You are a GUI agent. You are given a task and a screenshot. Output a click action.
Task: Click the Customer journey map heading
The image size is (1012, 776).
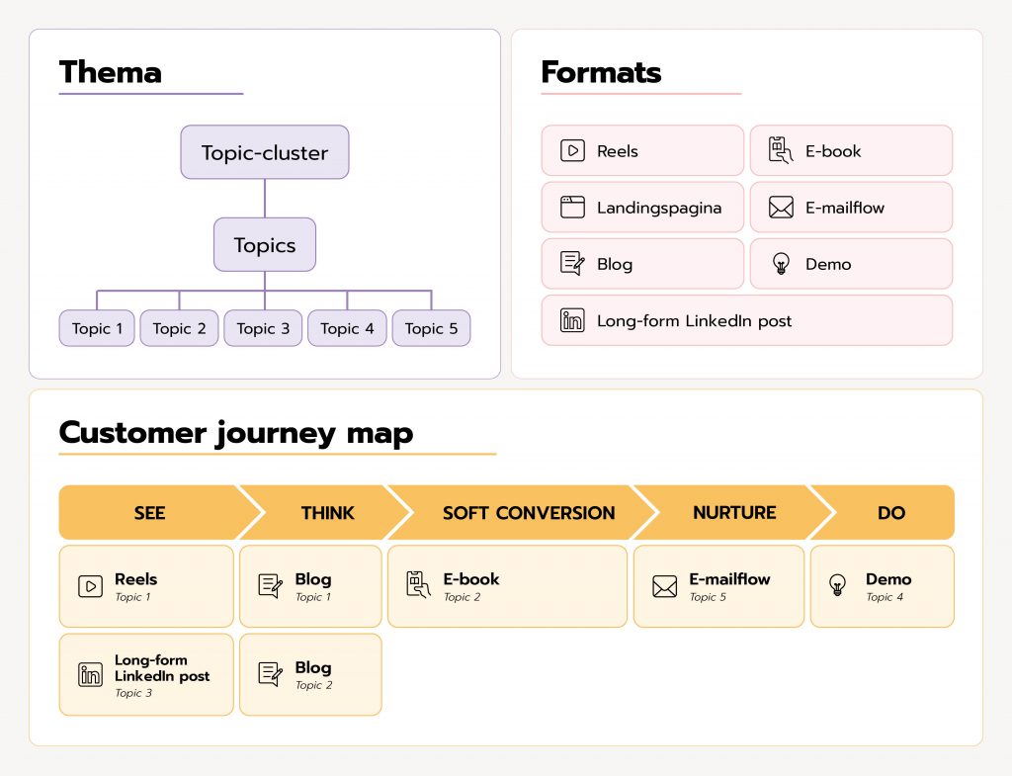coord(236,432)
